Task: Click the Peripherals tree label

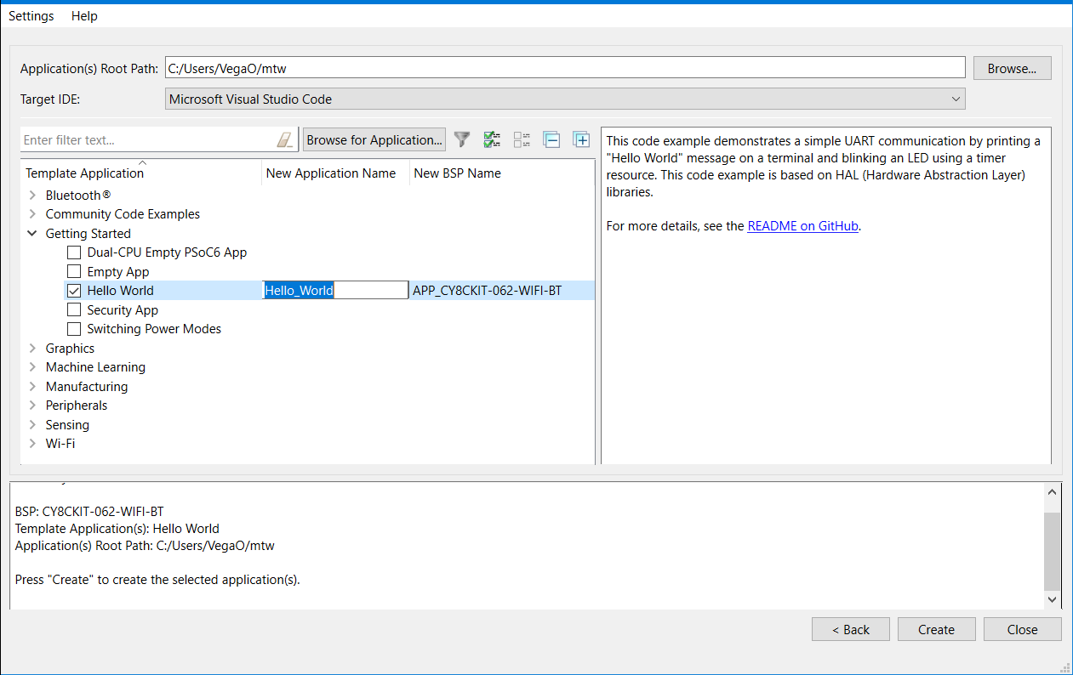Action: click(77, 406)
